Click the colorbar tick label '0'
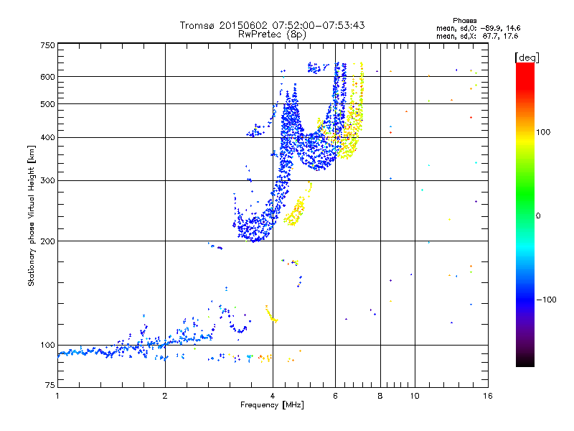The height and width of the screenshot is (431, 574). (x=538, y=215)
